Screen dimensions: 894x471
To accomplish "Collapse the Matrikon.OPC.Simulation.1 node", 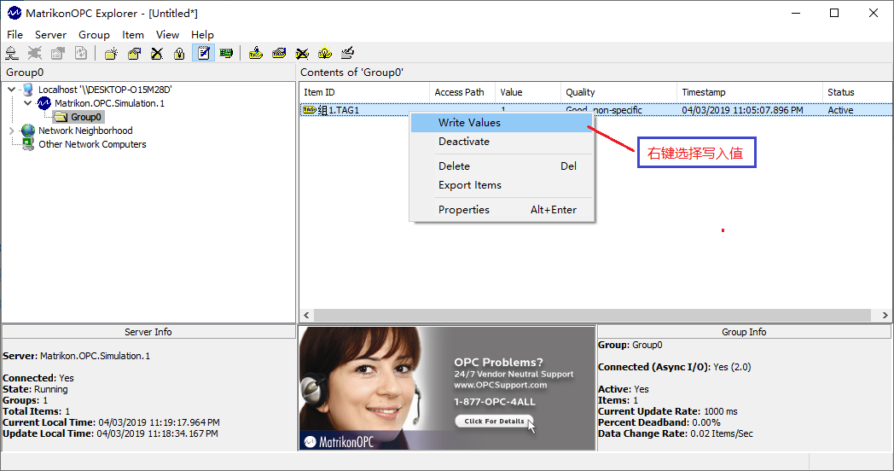I will point(27,103).
